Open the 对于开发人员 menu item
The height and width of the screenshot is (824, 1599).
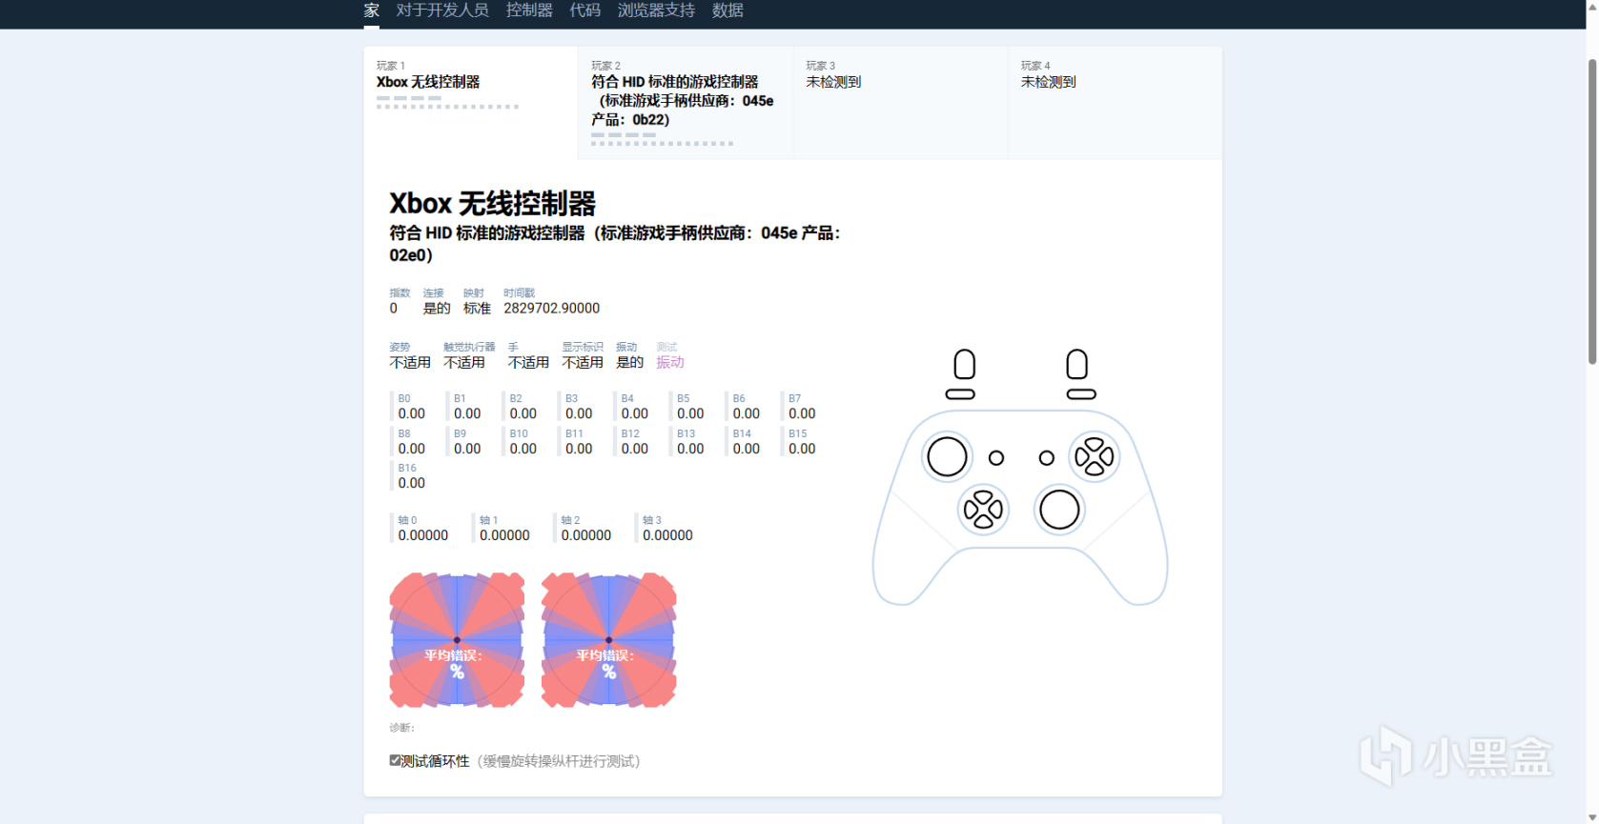tap(442, 10)
